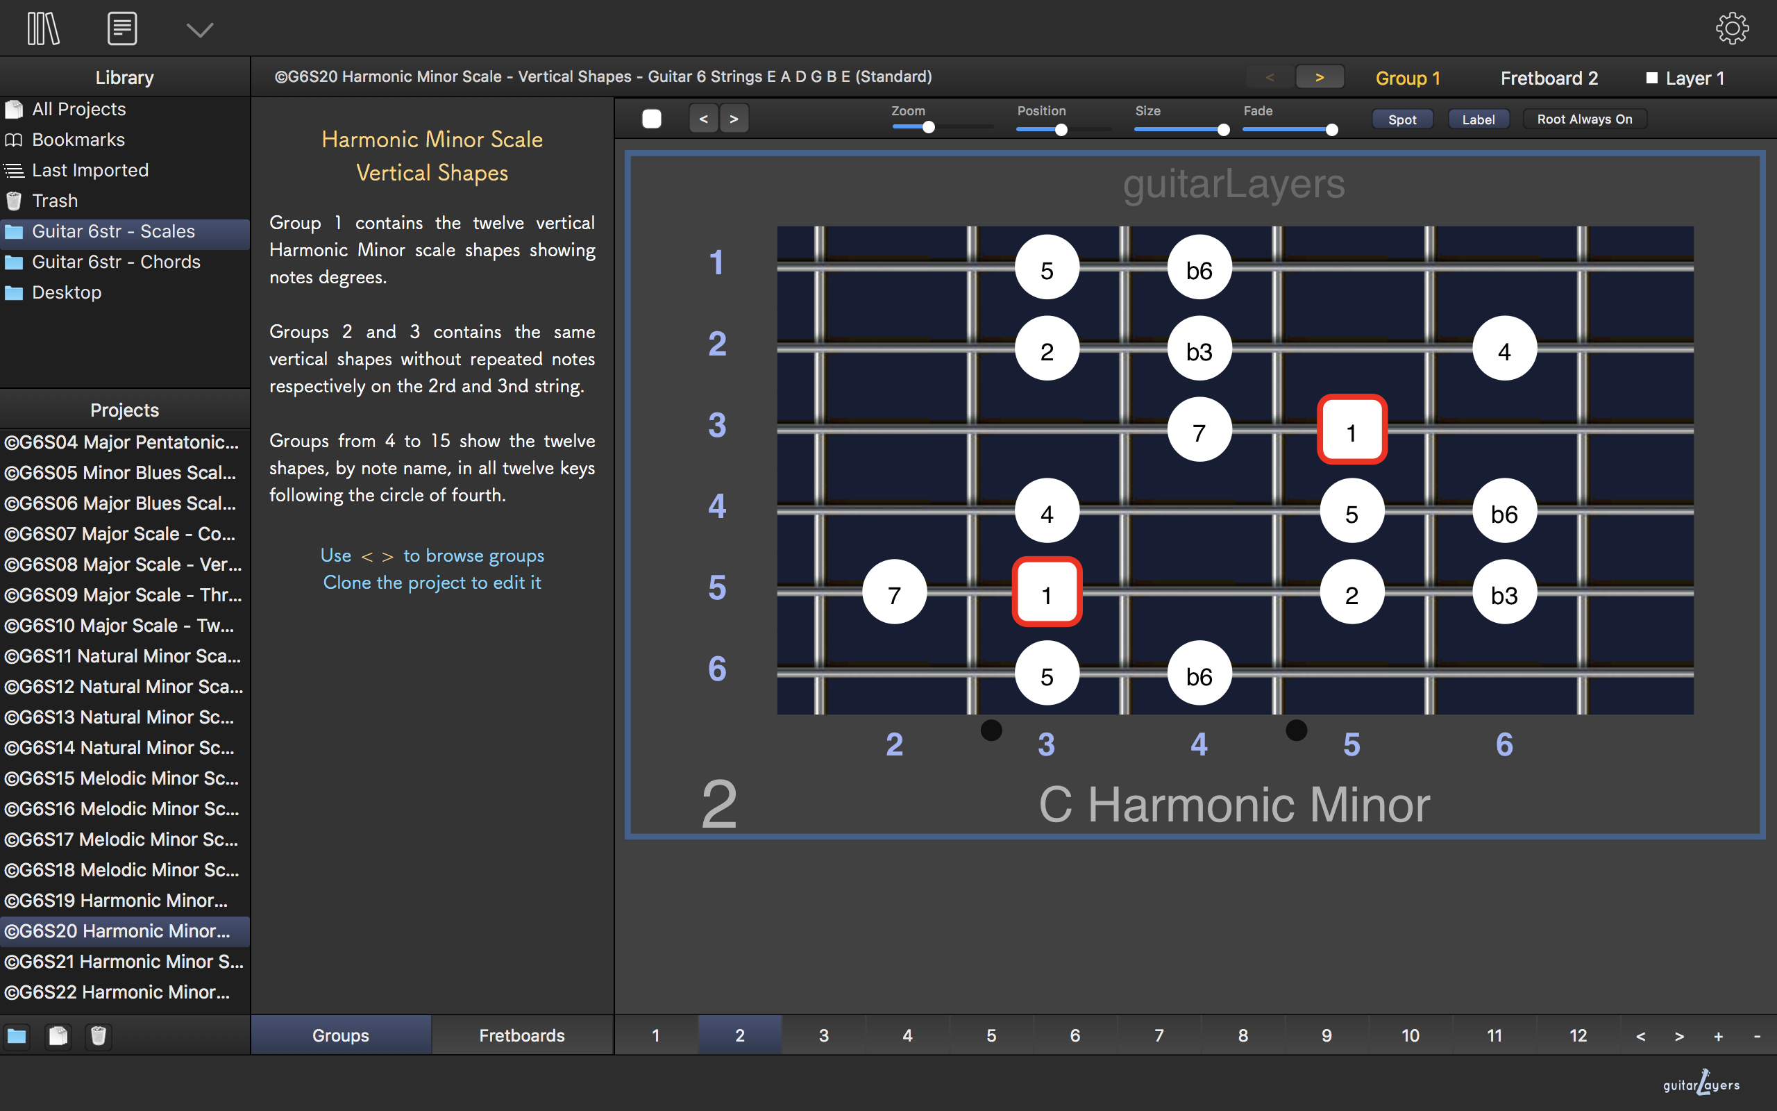Open the Trash library item

(55, 201)
